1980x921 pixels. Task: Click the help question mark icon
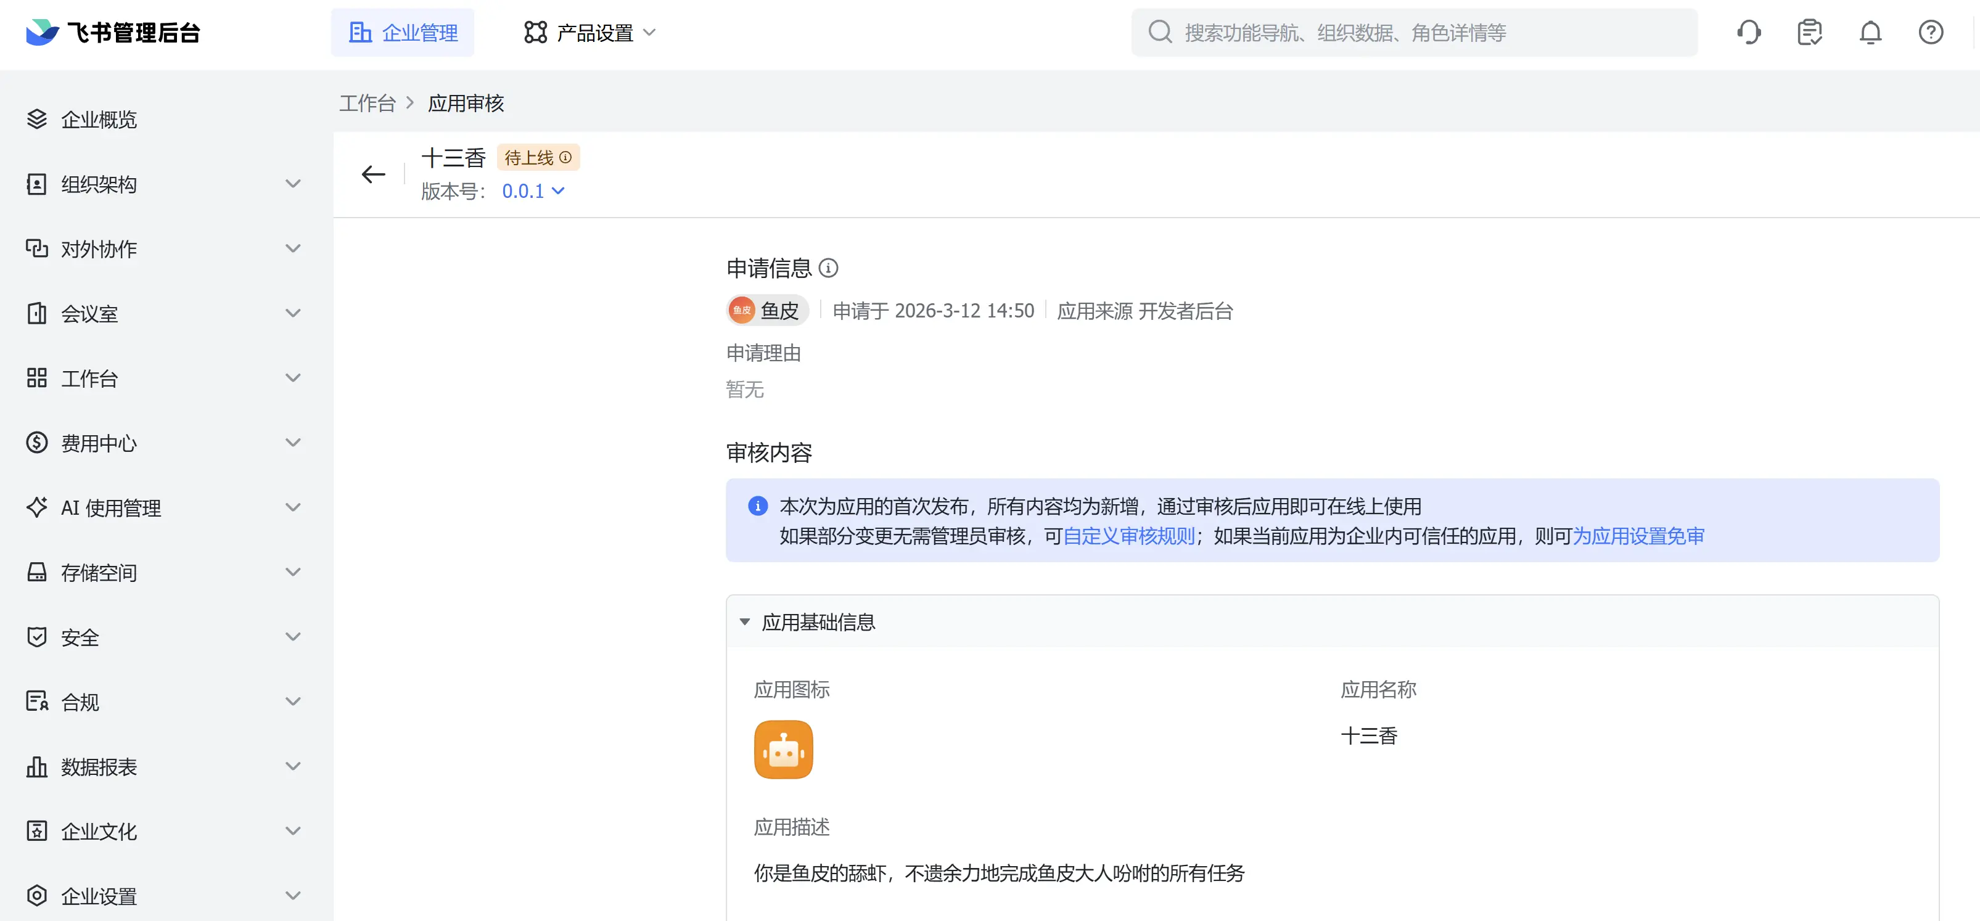pos(1930,32)
